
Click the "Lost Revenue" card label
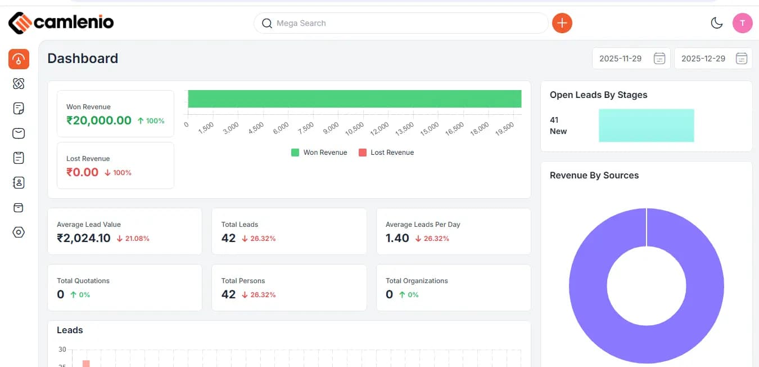[88, 159]
